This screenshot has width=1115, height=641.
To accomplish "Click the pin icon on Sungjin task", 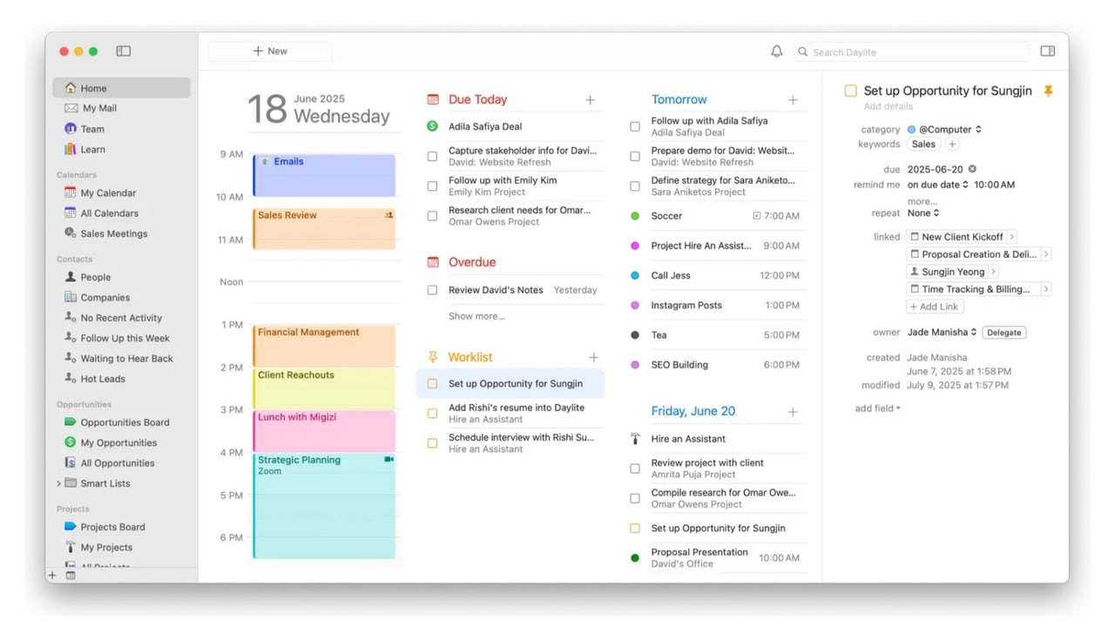I will pos(1048,91).
